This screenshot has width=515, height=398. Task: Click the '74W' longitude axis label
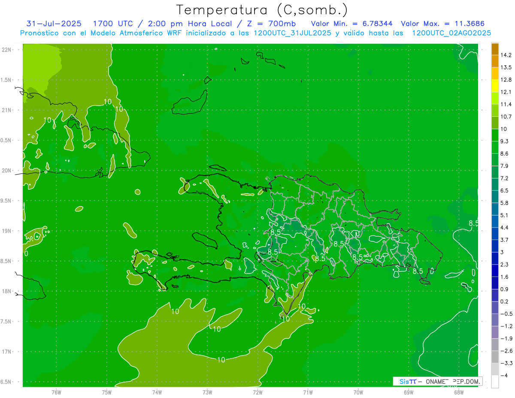pos(157,392)
